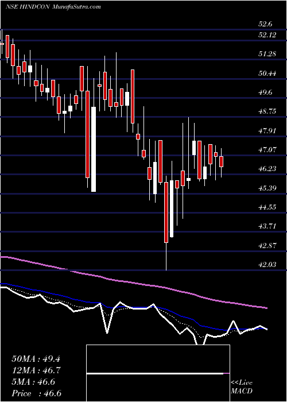Click the 42.87 price axis label
This screenshot has height=402, width=287.
[x=267, y=246]
